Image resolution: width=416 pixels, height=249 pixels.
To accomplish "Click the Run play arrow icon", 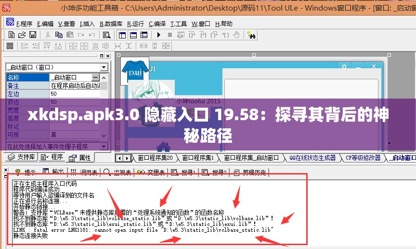I will pyautogui.click(x=159, y=35).
